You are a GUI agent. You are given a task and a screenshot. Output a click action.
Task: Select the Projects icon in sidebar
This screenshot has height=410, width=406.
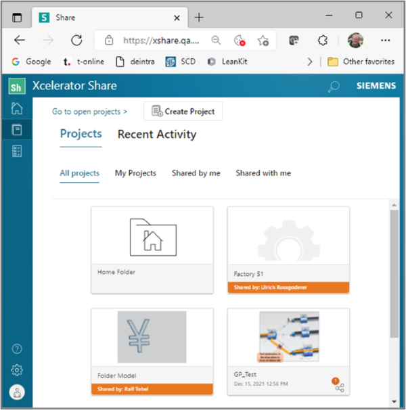17,130
